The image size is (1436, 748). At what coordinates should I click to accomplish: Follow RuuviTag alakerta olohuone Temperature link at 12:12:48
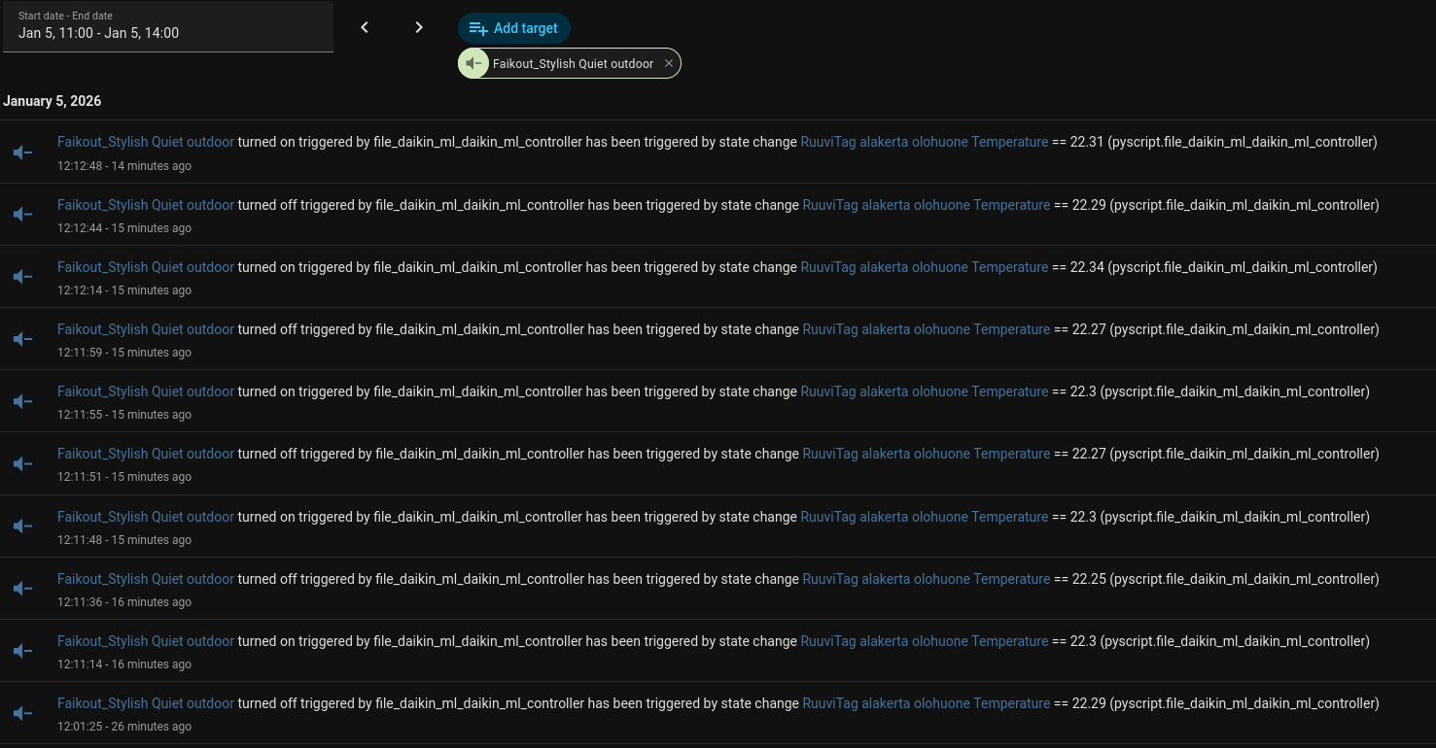click(x=925, y=142)
